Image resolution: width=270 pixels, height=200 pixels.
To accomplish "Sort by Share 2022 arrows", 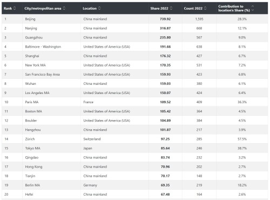I will coord(171,8).
